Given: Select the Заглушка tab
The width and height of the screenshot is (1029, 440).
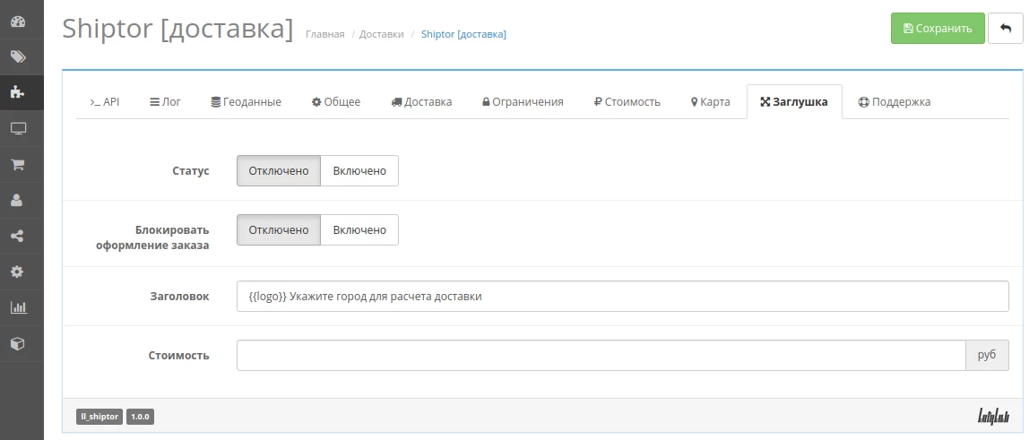Looking at the screenshot, I should [x=794, y=101].
